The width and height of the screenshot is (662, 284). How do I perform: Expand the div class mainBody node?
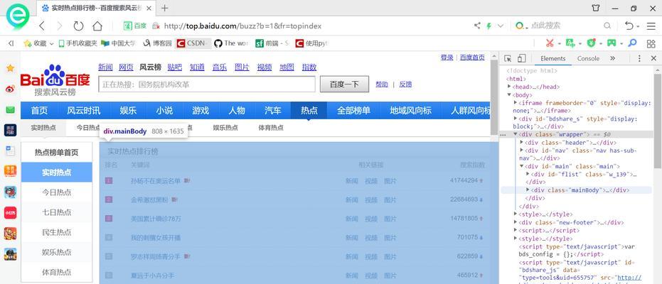528,190
